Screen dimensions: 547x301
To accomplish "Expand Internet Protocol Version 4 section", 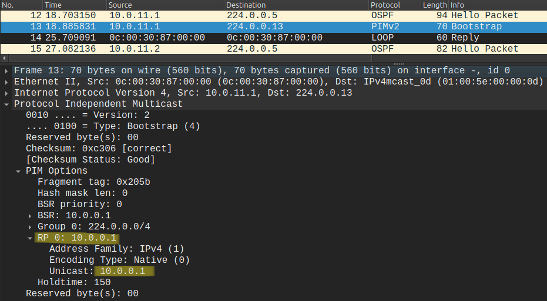I will coord(6,93).
